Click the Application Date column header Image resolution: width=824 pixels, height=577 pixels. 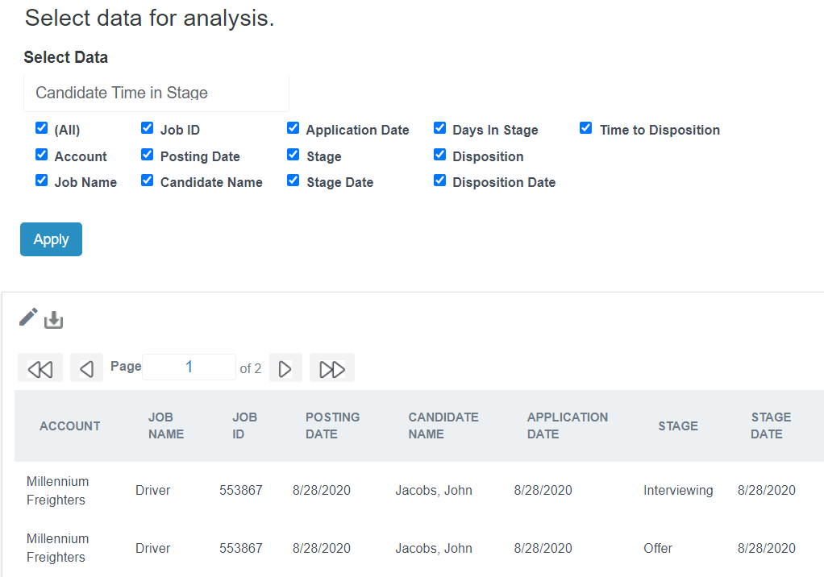tap(568, 425)
